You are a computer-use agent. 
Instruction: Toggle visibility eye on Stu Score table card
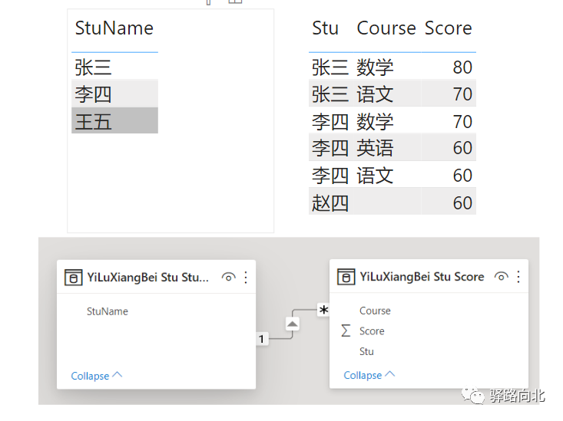[x=501, y=277]
